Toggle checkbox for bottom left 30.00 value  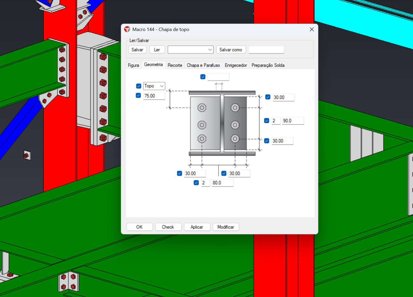tap(180, 173)
